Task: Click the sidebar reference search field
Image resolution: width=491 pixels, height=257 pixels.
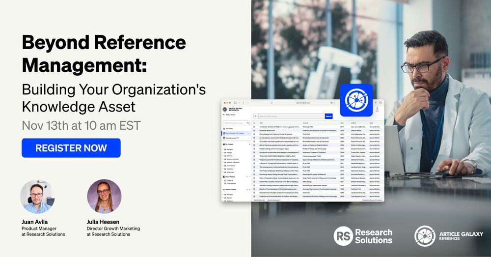Action: tap(237, 123)
